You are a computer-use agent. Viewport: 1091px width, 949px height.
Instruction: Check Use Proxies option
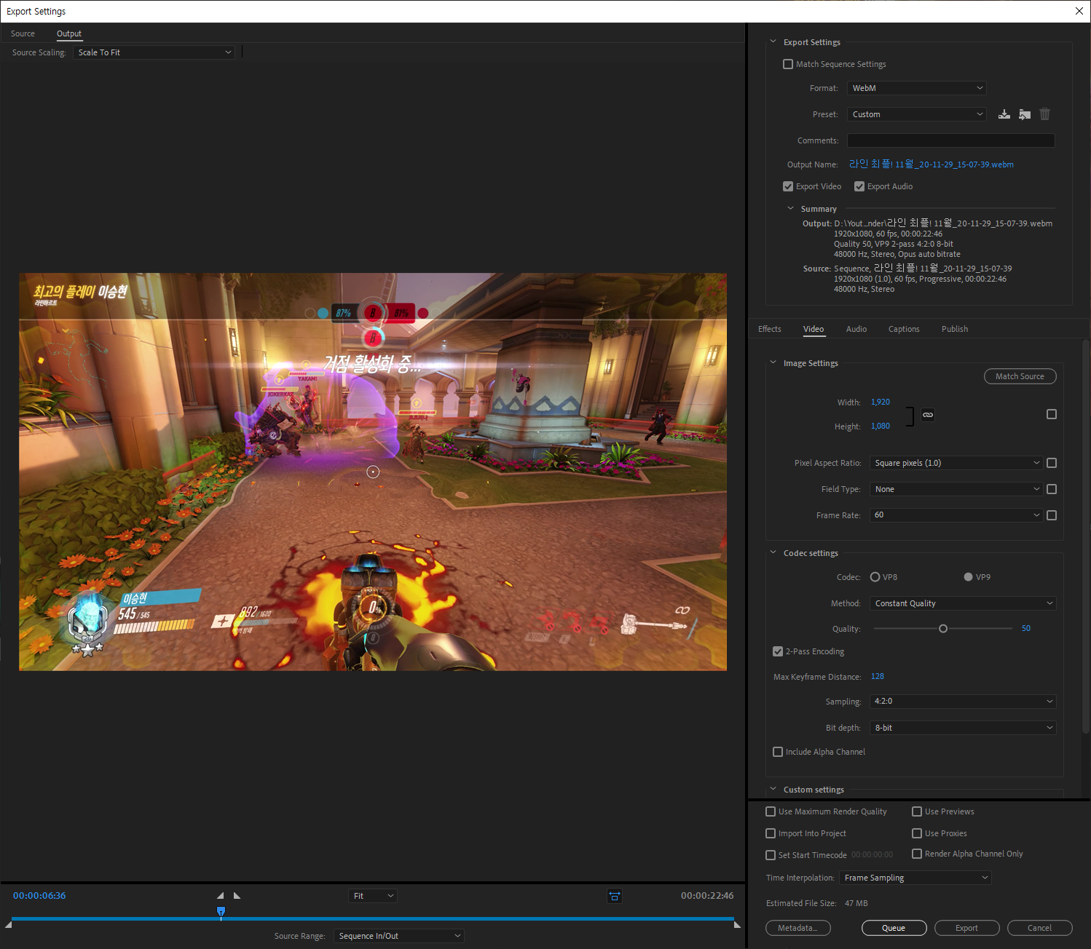[917, 833]
